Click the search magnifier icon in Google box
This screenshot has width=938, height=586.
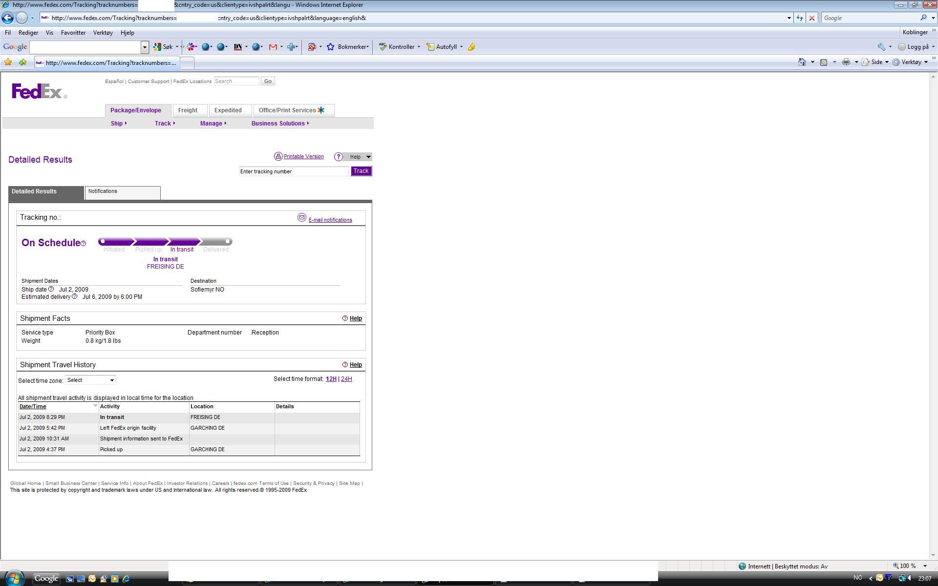923,18
